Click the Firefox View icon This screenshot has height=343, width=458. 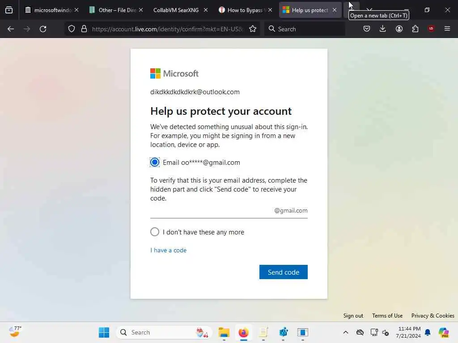pos(9,10)
